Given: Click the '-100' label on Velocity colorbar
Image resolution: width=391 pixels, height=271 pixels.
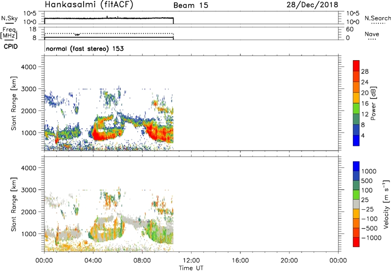Looking at the screenshot, I should (369, 219).
